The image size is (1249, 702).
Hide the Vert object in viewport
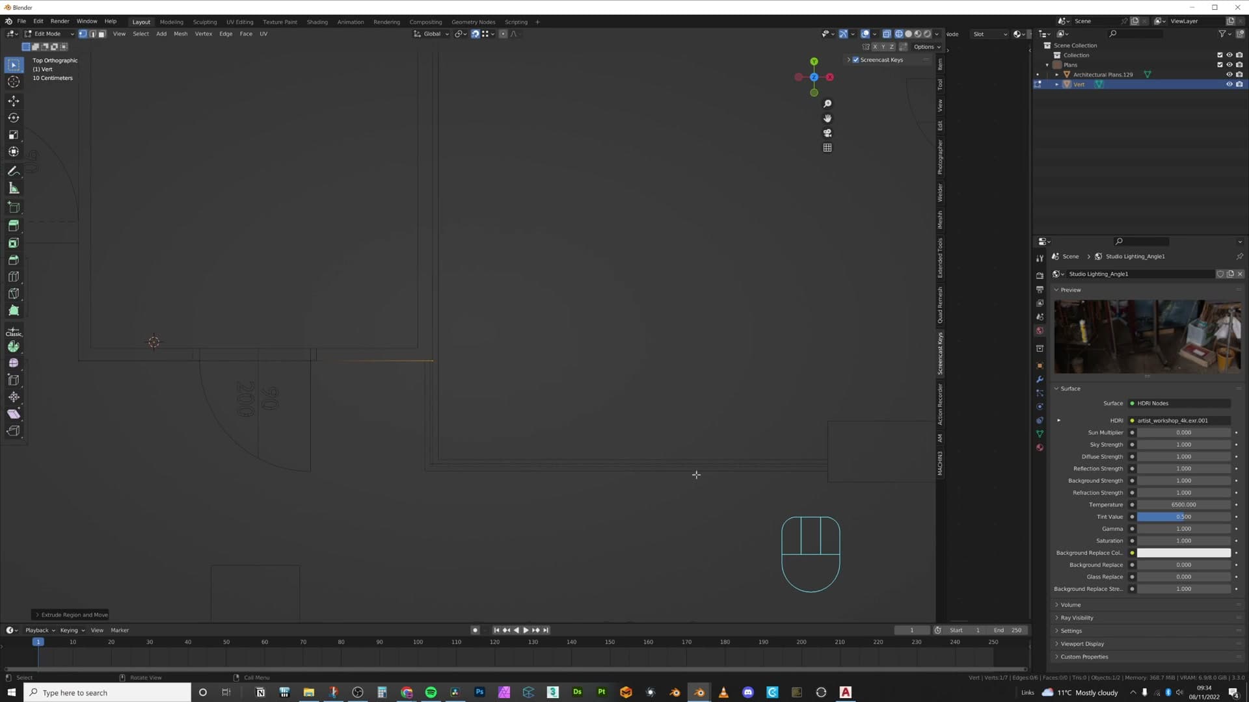tap(1229, 84)
